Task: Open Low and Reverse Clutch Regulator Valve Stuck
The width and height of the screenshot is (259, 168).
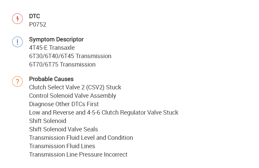Action: tap(103, 113)
